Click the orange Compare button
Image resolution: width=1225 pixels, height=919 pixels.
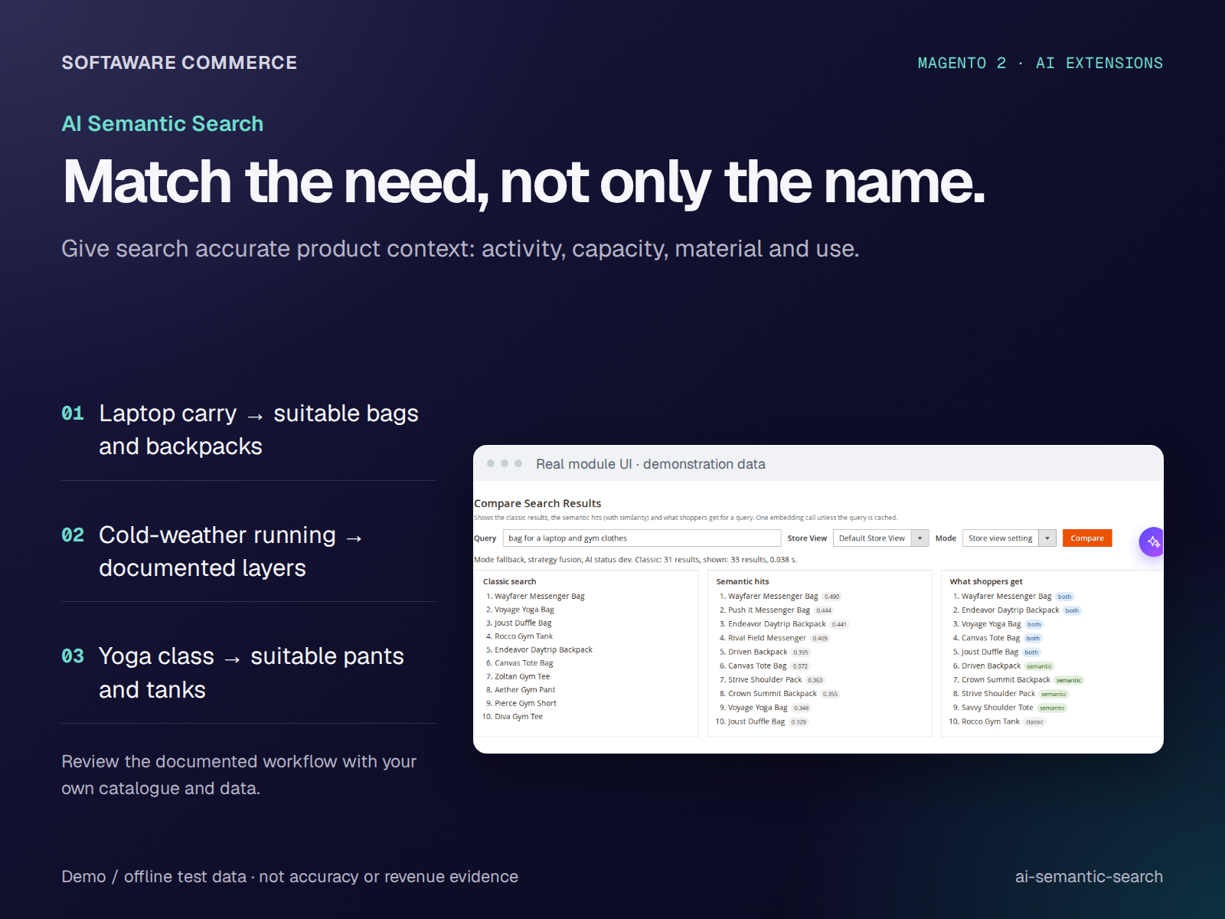pos(1086,538)
